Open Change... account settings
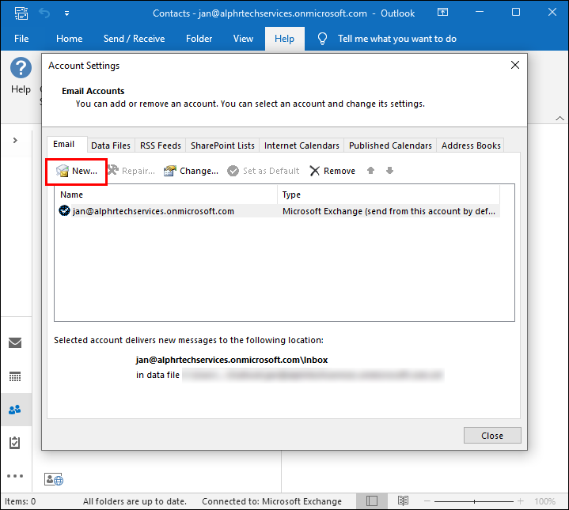 (x=191, y=171)
